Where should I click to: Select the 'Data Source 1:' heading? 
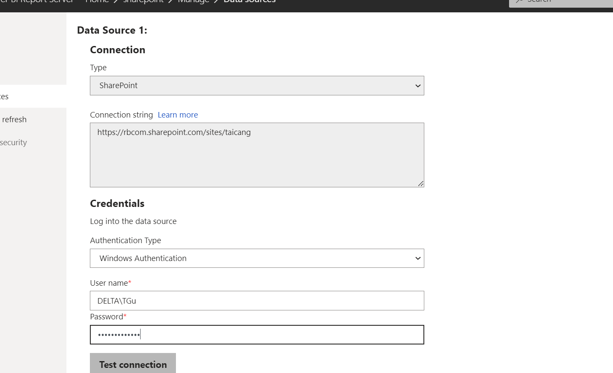pos(112,30)
